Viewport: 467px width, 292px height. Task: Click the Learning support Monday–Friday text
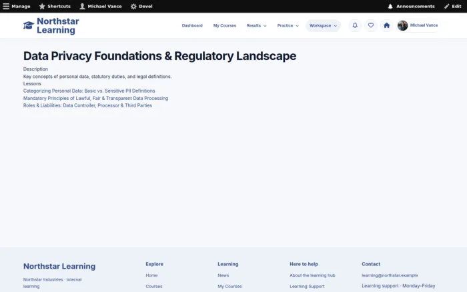[398, 286]
